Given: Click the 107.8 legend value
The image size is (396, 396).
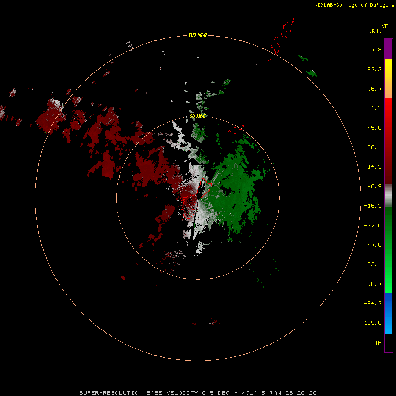Looking at the screenshot, I should coord(373,49).
